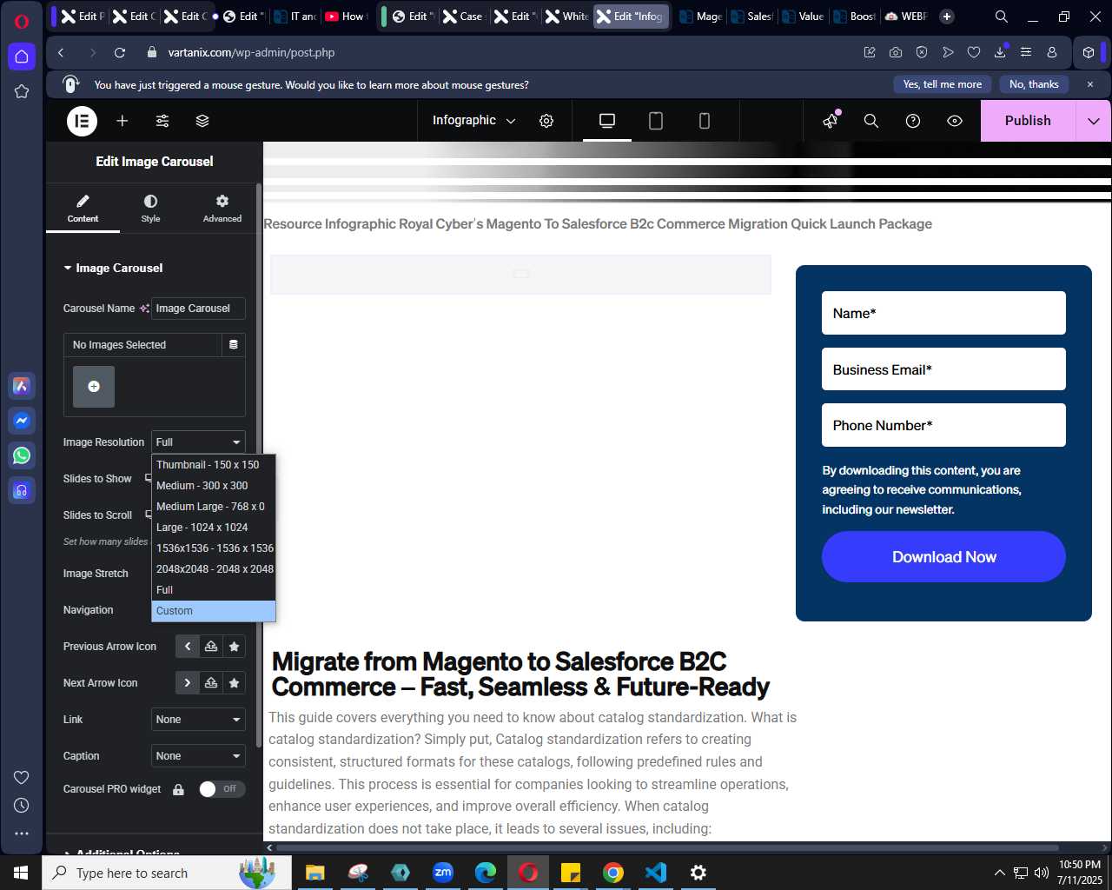Screen dimensions: 1112x890
Task: Choose 2048x2048 resolution option
Action: (214, 569)
